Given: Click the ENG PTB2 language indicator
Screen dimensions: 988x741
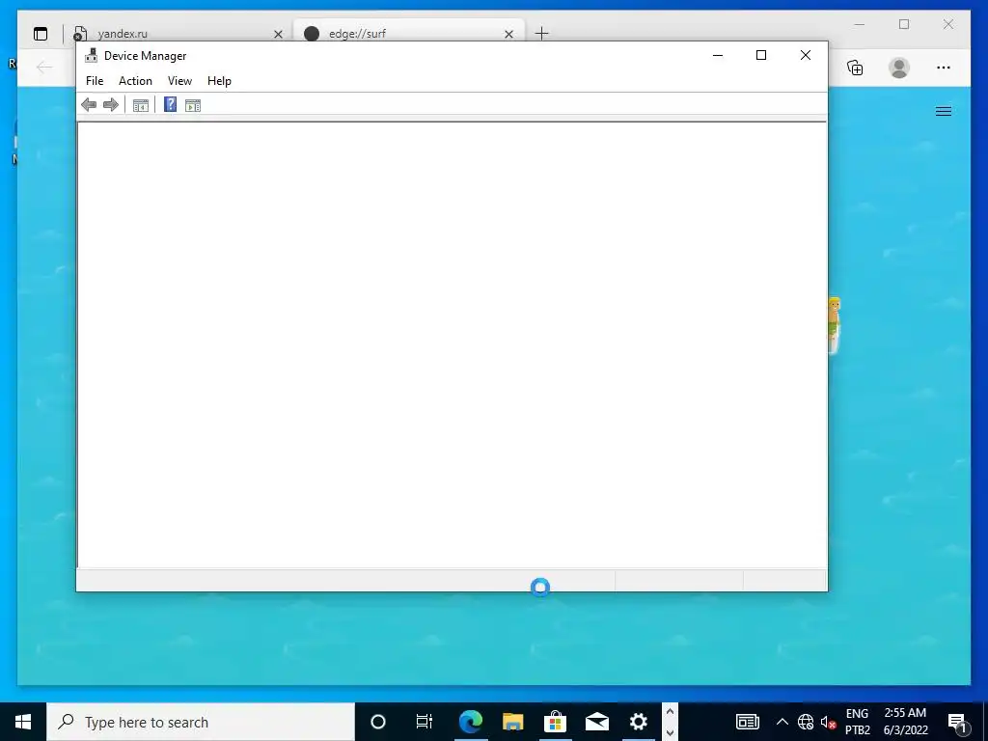Looking at the screenshot, I should tap(857, 722).
